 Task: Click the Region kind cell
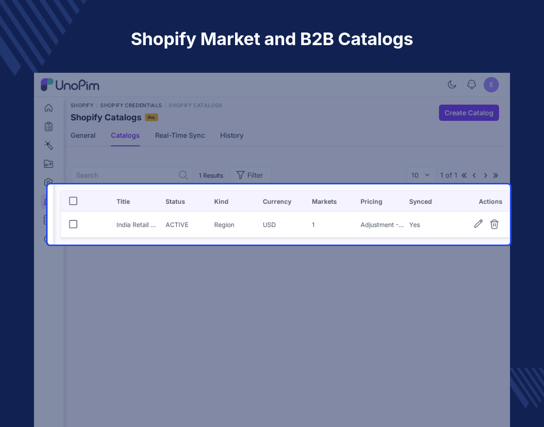(224, 225)
